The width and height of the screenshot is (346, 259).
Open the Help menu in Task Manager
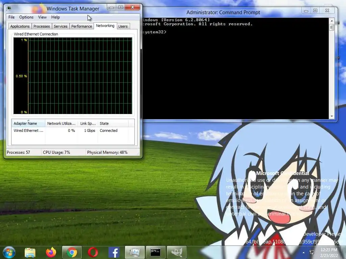point(55,17)
